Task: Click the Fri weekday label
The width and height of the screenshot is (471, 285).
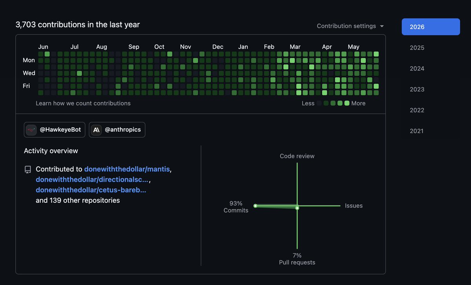Action: coord(26,86)
